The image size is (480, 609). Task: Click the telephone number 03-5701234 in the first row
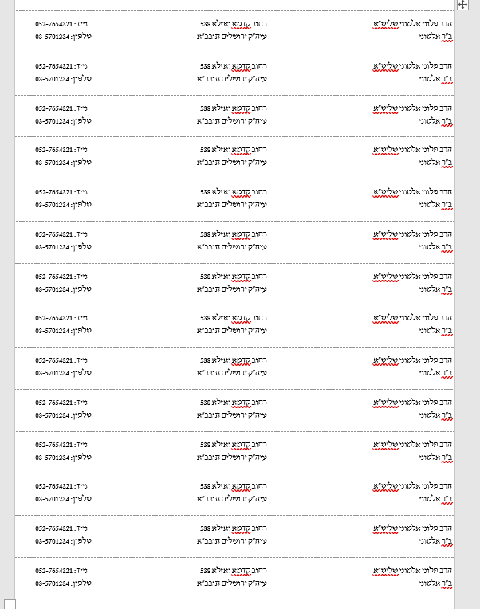pyautogui.click(x=53, y=36)
